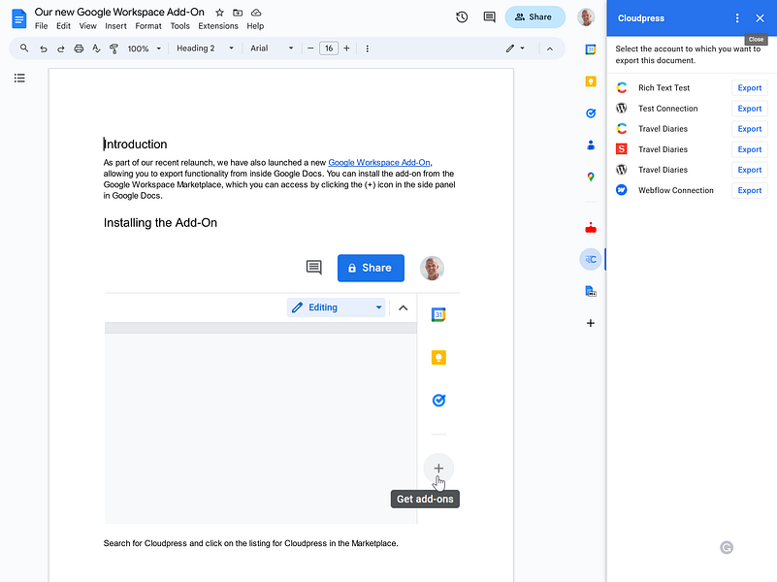The image size is (777, 582).
Task: Export to Travel Diaries red S account
Action: [749, 149]
